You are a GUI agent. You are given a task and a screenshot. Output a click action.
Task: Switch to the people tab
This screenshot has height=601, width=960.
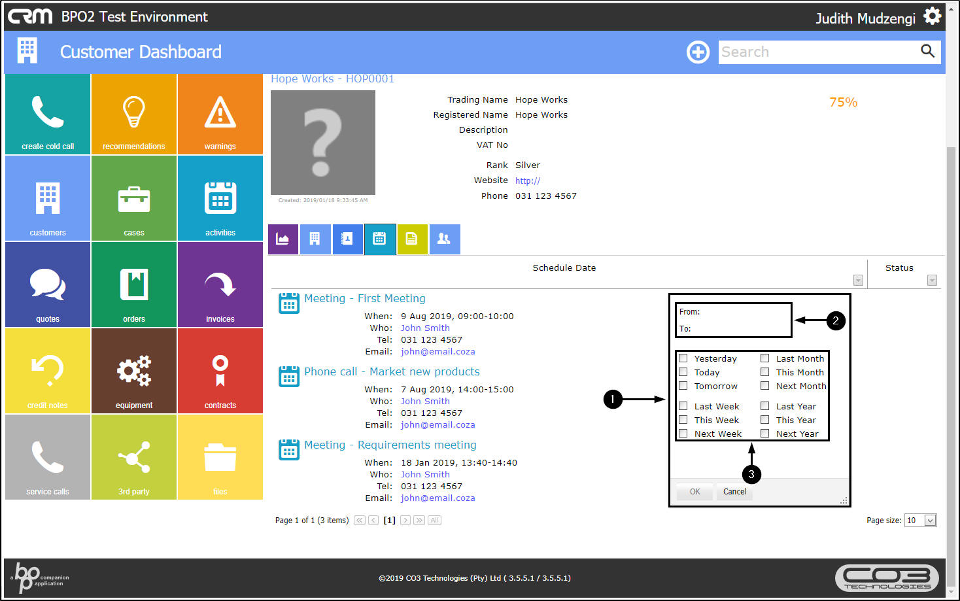tap(445, 239)
